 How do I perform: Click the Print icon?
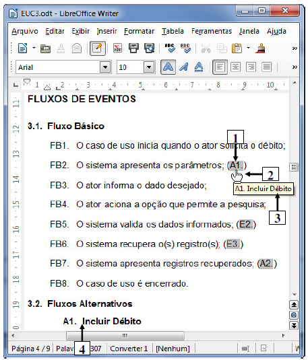click(x=133, y=48)
